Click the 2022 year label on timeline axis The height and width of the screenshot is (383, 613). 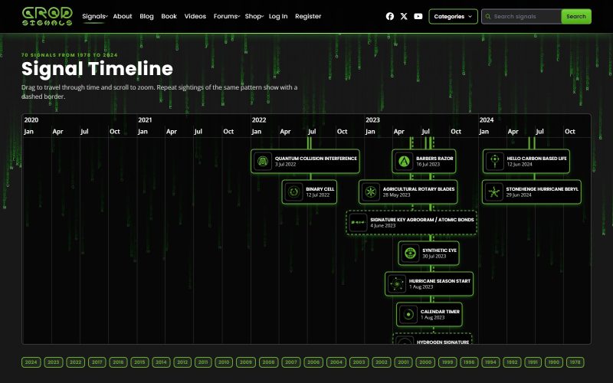click(x=259, y=120)
